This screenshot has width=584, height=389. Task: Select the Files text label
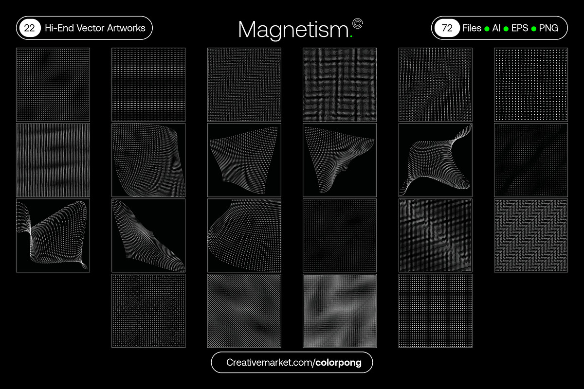coord(472,28)
